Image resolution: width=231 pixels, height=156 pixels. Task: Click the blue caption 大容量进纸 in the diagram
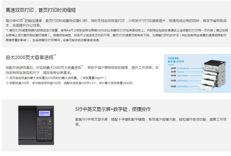[173, 58]
